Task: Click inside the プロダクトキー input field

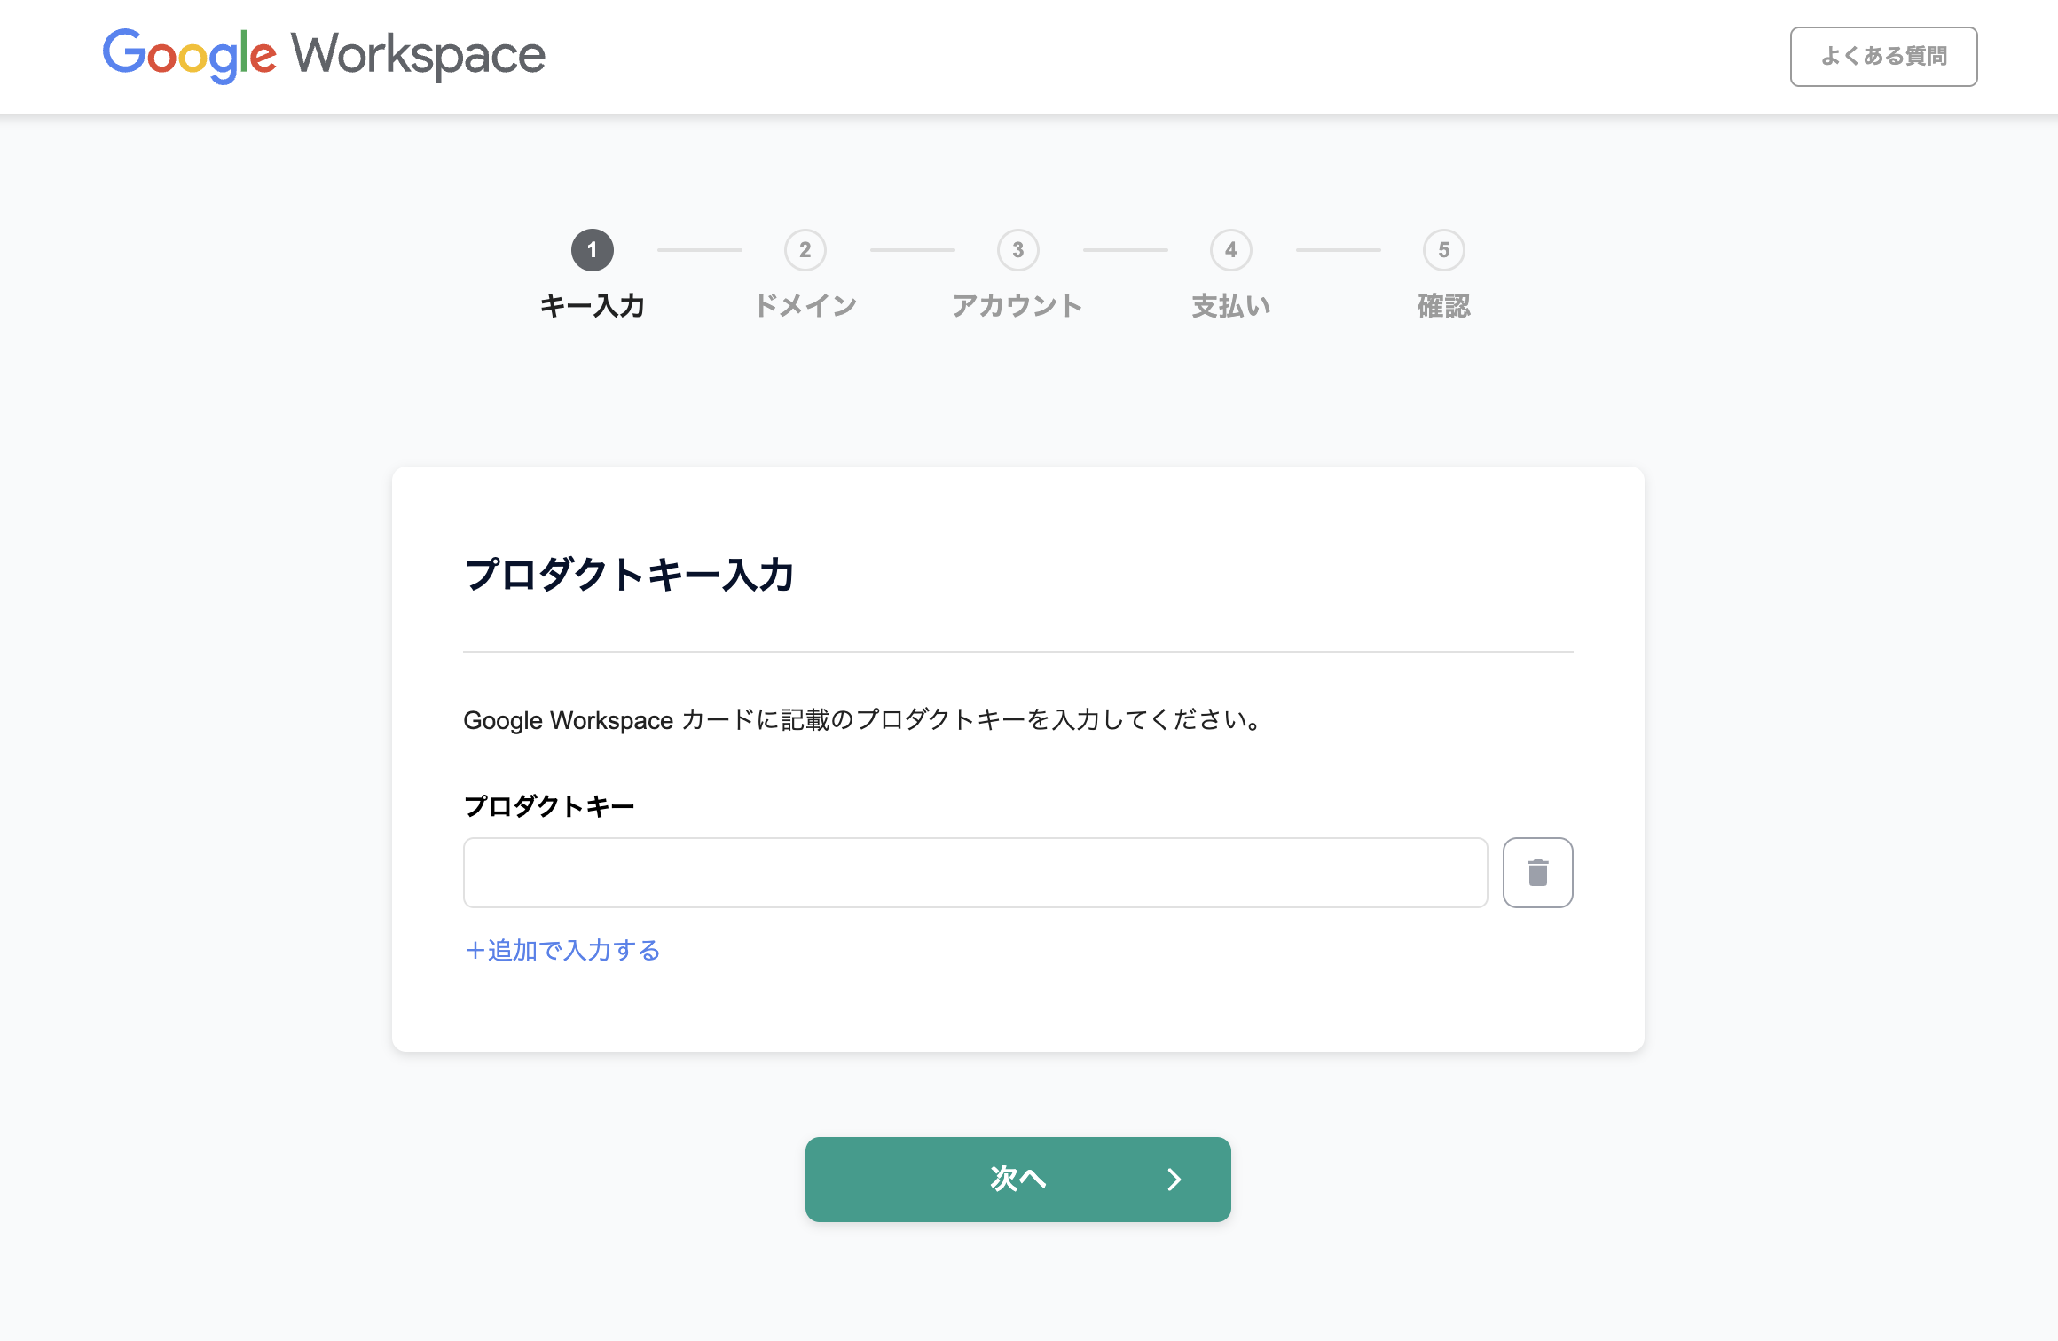Action: point(976,873)
